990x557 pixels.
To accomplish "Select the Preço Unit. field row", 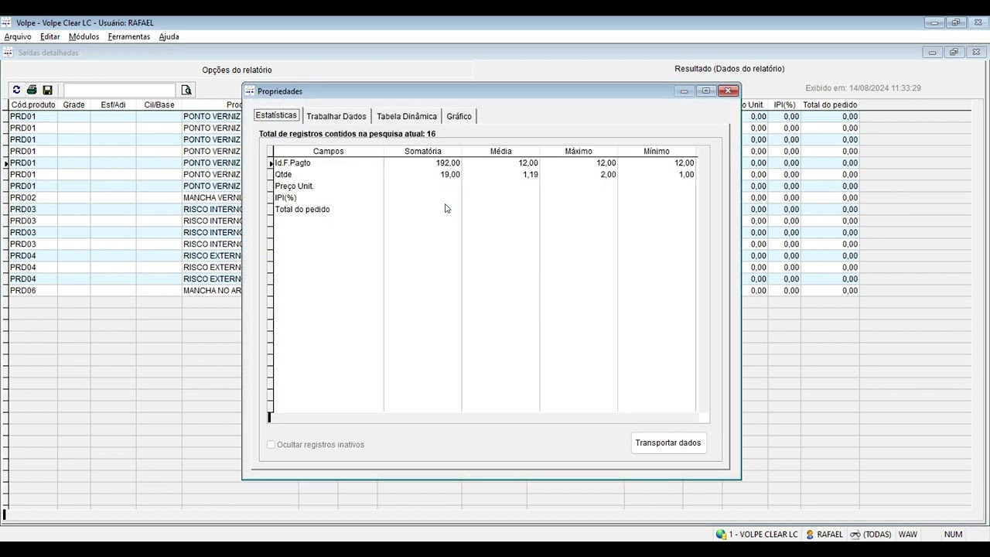I will pos(485,186).
